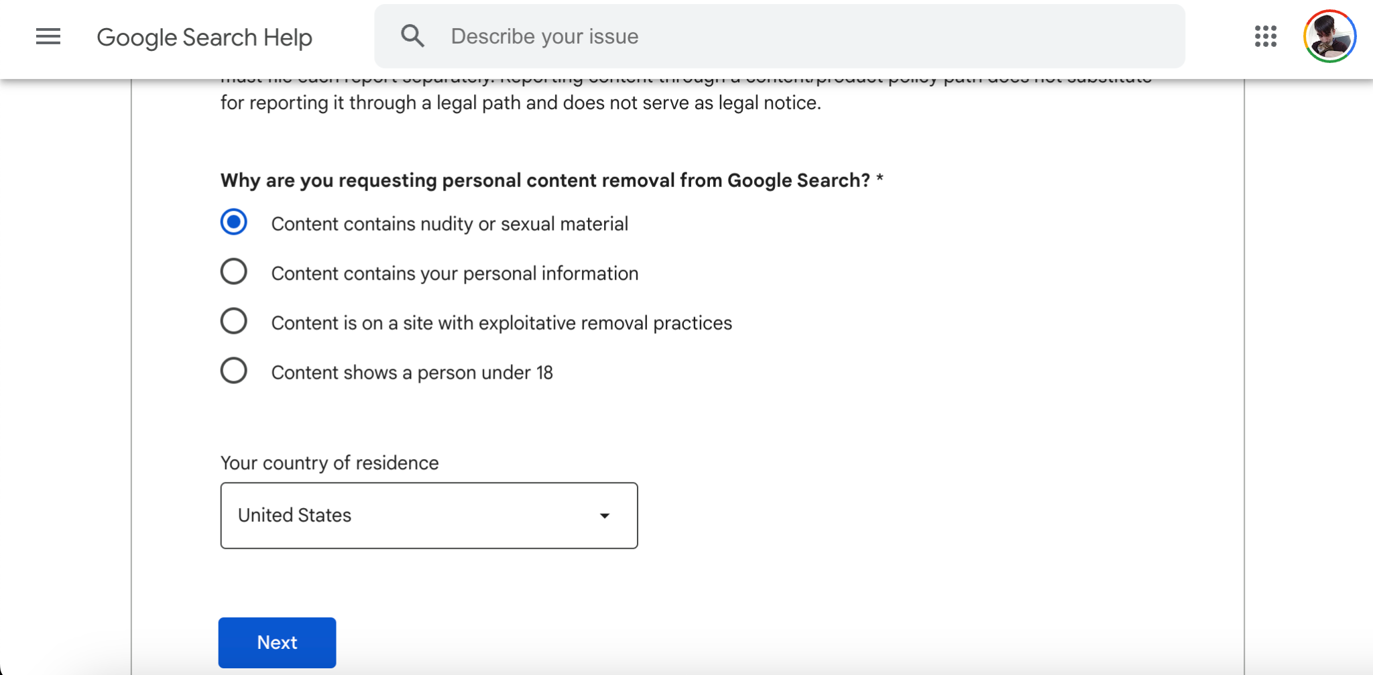
Task: Click the removal reason question heading
Action: (x=552, y=180)
